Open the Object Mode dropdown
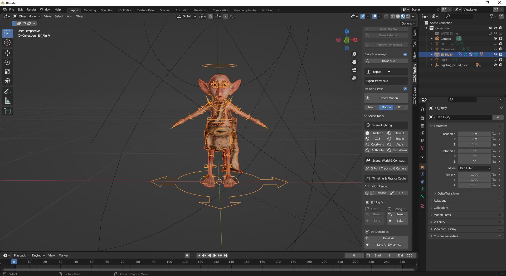Image resolution: width=506 pixels, height=276 pixels. (27, 16)
